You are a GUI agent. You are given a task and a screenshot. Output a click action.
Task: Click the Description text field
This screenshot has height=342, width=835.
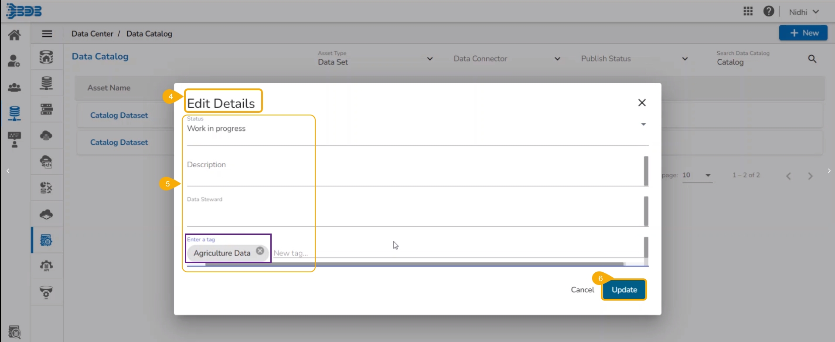pos(414,170)
